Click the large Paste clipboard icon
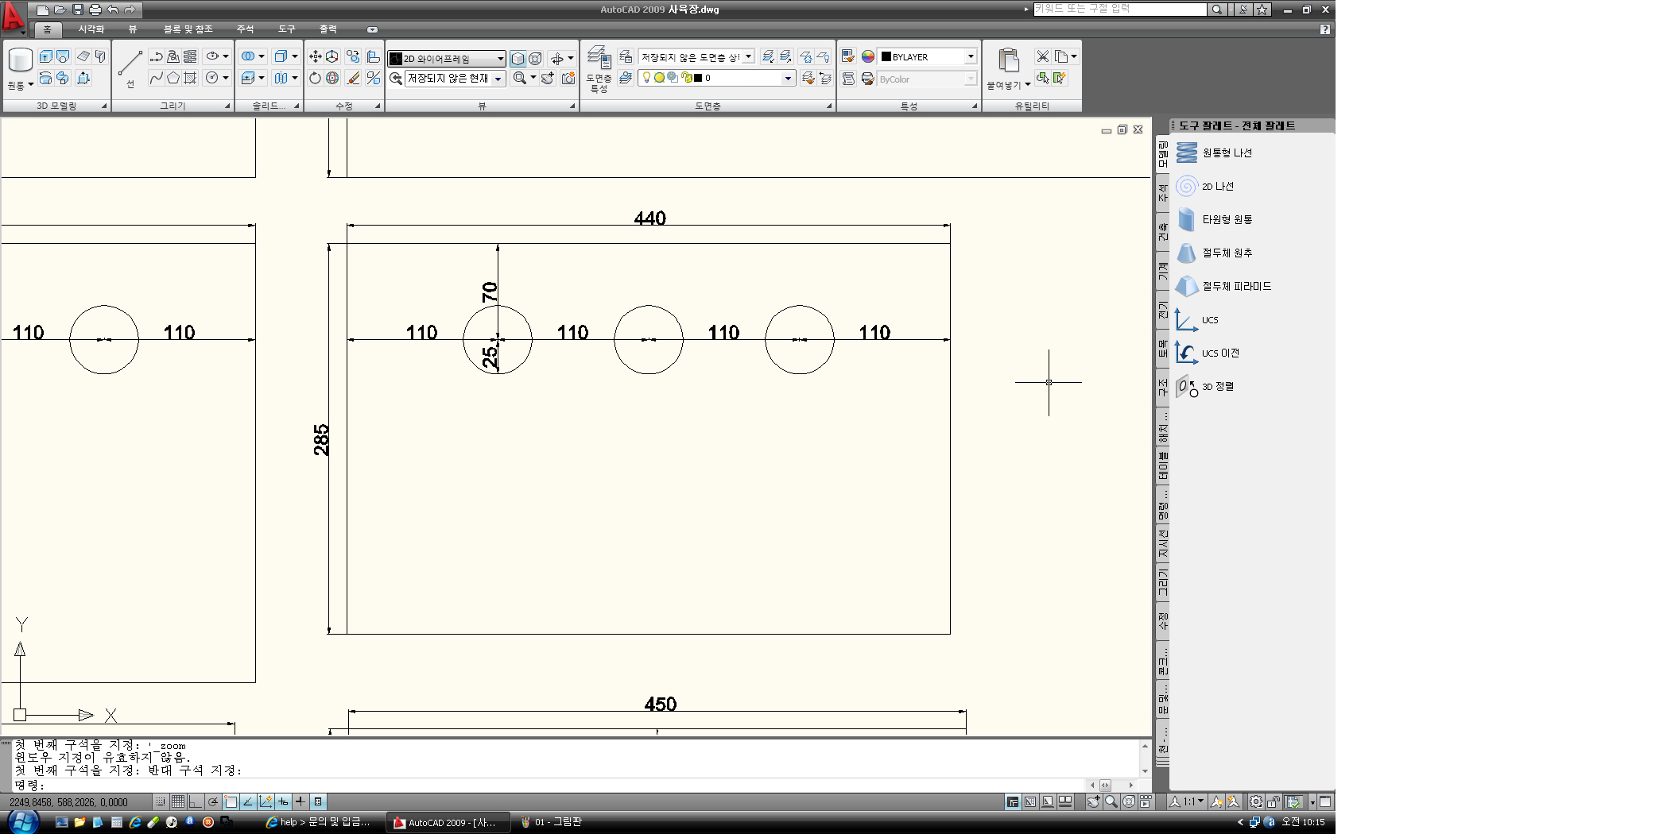 tap(1009, 60)
